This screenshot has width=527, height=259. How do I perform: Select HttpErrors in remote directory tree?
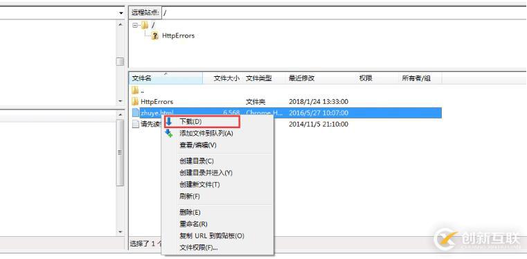(x=178, y=35)
